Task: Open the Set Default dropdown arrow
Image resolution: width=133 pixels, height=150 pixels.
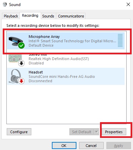Action: pyautogui.click(x=97, y=132)
